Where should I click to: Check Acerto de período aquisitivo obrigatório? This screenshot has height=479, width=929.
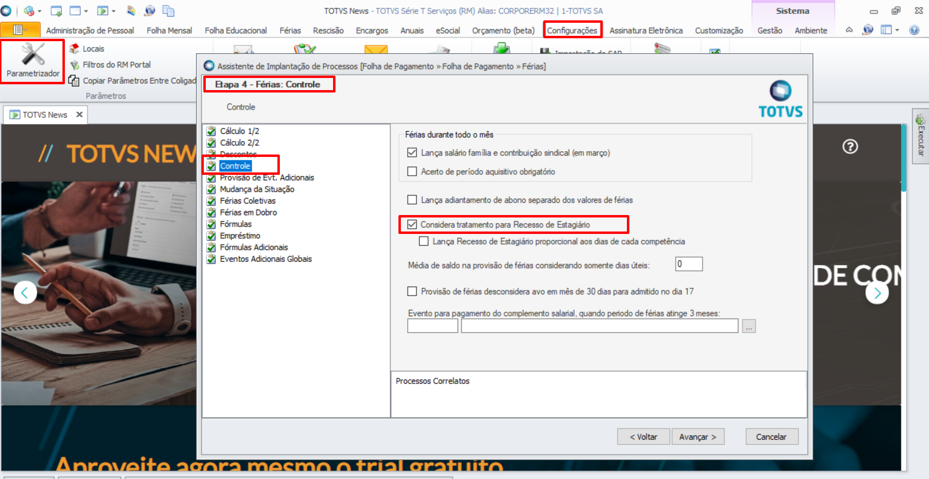(x=412, y=171)
